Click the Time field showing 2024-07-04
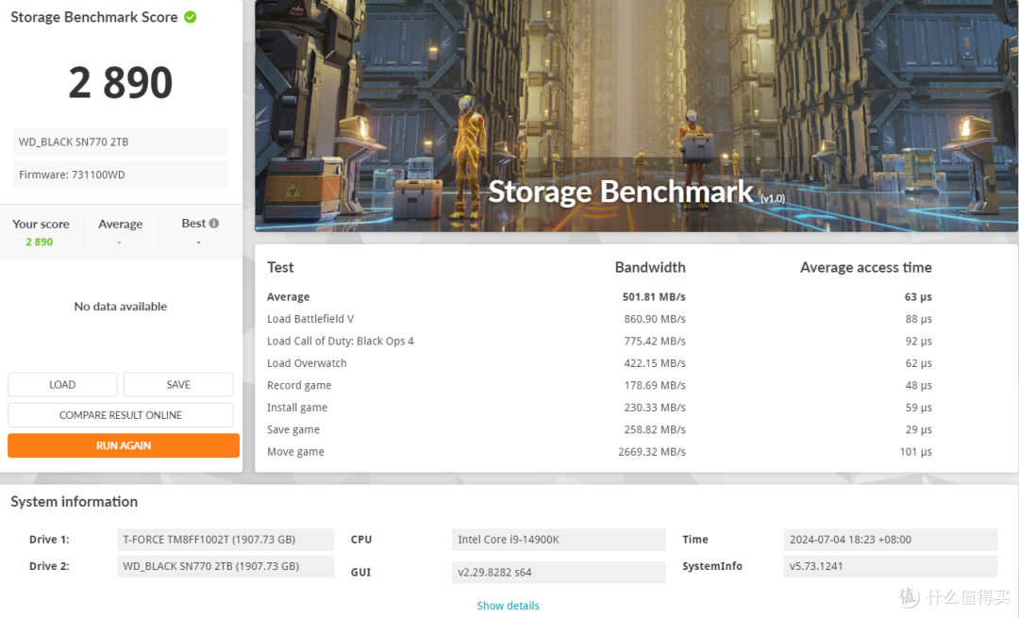 (x=890, y=540)
